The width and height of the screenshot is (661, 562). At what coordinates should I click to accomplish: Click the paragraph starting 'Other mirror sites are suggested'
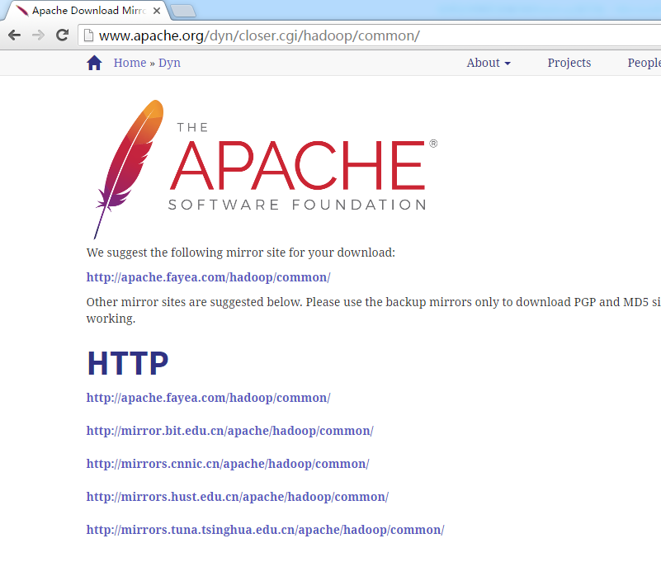374,310
